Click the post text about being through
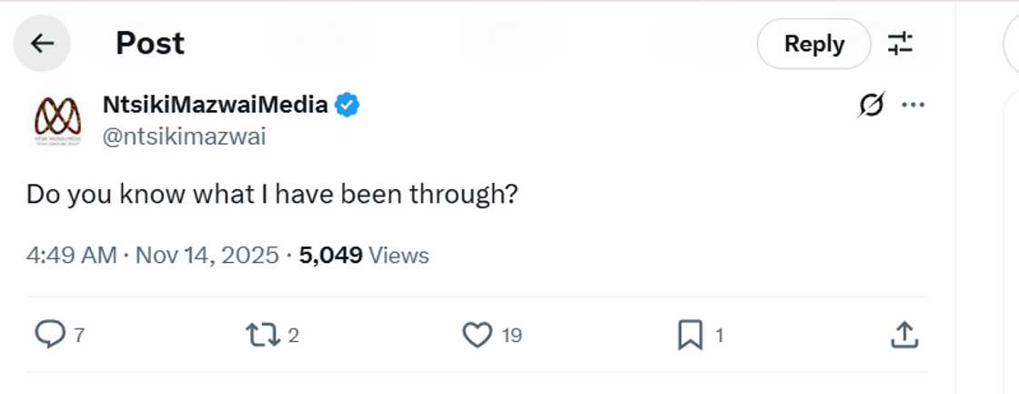 271,194
